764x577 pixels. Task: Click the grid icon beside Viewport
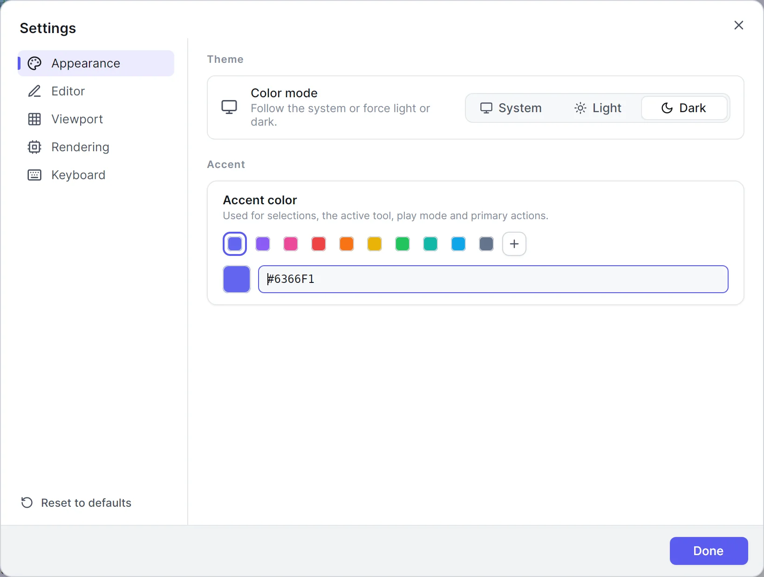tap(34, 119)
